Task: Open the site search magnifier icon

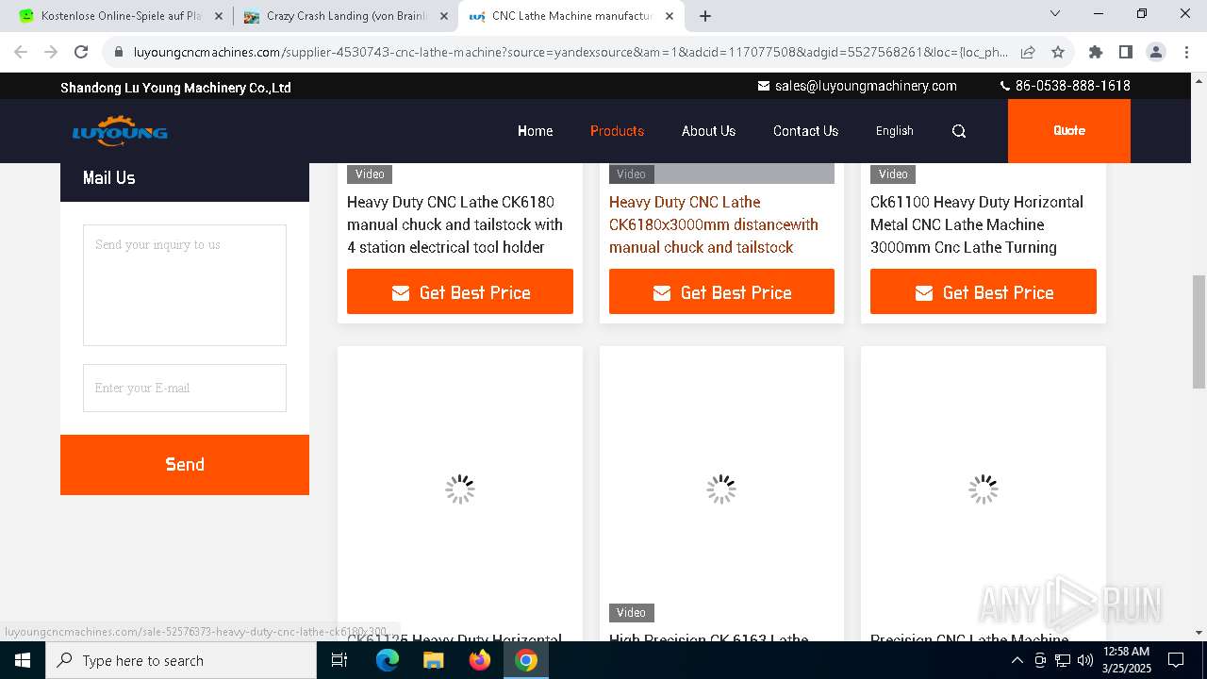Action: (959, 131)
